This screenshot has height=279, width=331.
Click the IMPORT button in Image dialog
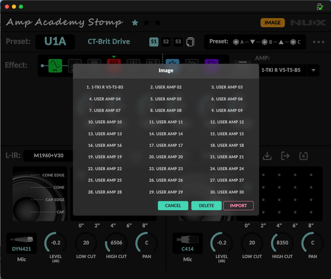(x=238, y=205)
